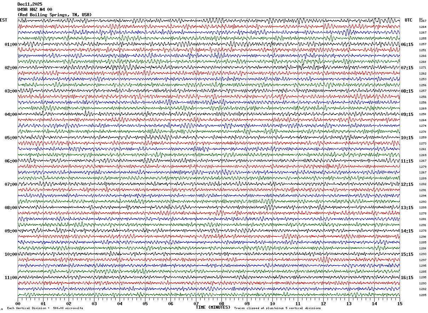Select the 10:00 EST time label
Image resolution: width=428 pixels, height=313 pixels.
pos(11,254)
